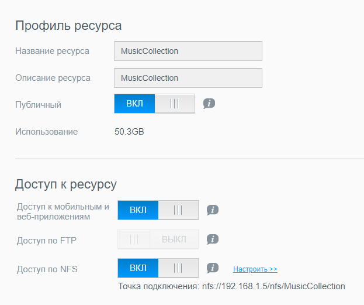Click ВЫКЛ label on the FTP toggle
Screen dimensions: 364x305
click(174, 239)
